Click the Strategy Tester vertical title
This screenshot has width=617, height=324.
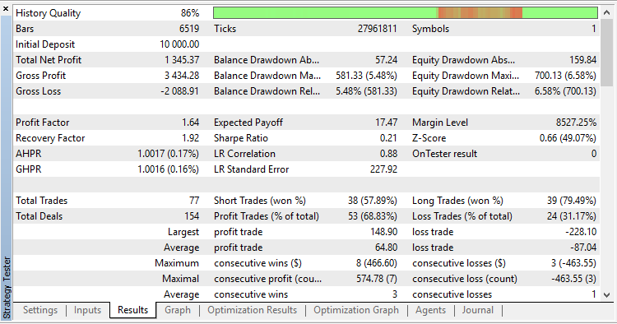pos(7,288)
